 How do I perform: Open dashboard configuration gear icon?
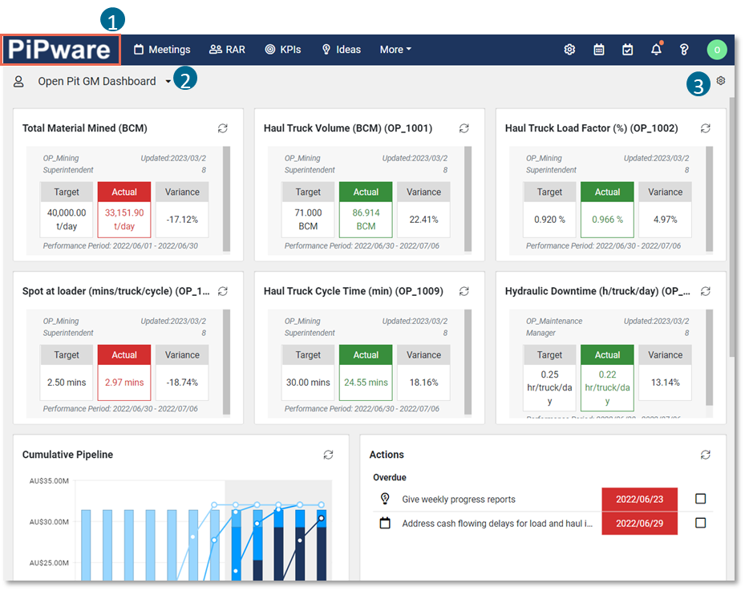pyautogui.click(x=721, y=80)
